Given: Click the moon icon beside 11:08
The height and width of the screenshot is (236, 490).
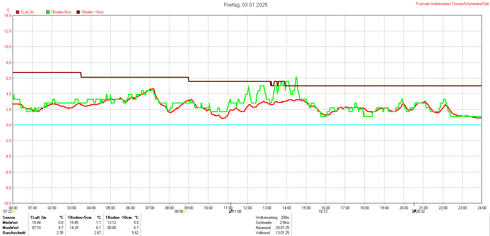Looking at the screenshot, I should (x=230, y=211).
